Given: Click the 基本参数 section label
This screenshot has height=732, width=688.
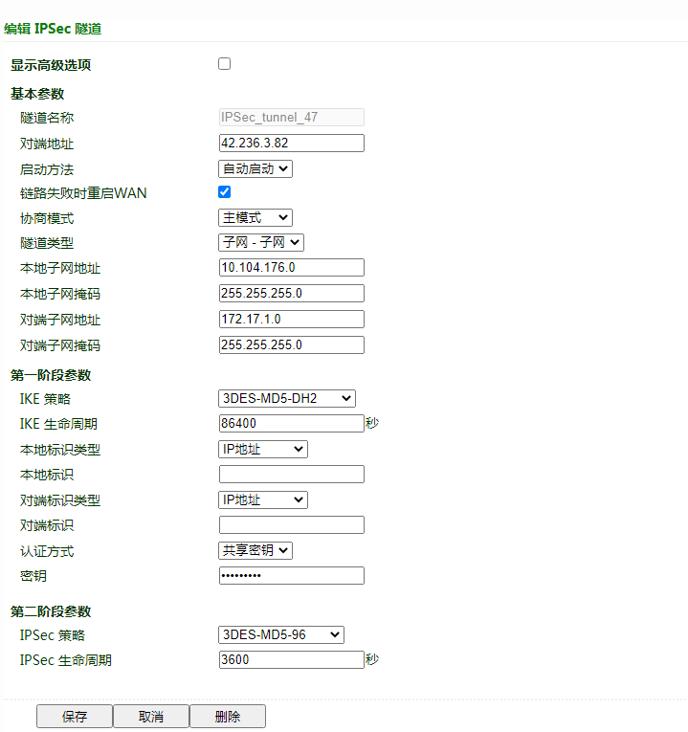Looking at the screenshot, I should 37,94.
